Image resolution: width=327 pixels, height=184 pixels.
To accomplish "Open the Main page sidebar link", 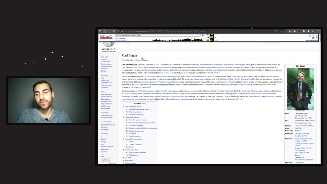I will [x=104, y=57].
